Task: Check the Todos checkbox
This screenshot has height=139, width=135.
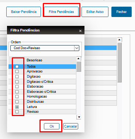Action: click(17, 67)
